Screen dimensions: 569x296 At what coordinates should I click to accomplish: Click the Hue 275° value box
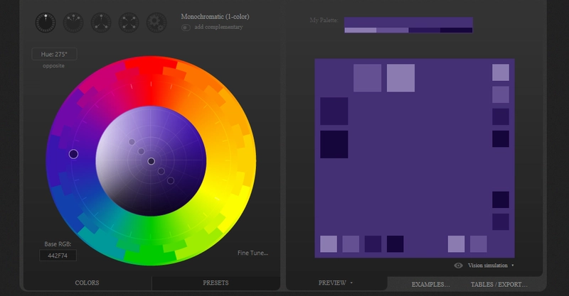pyautogui.click(x=54, y=54)
